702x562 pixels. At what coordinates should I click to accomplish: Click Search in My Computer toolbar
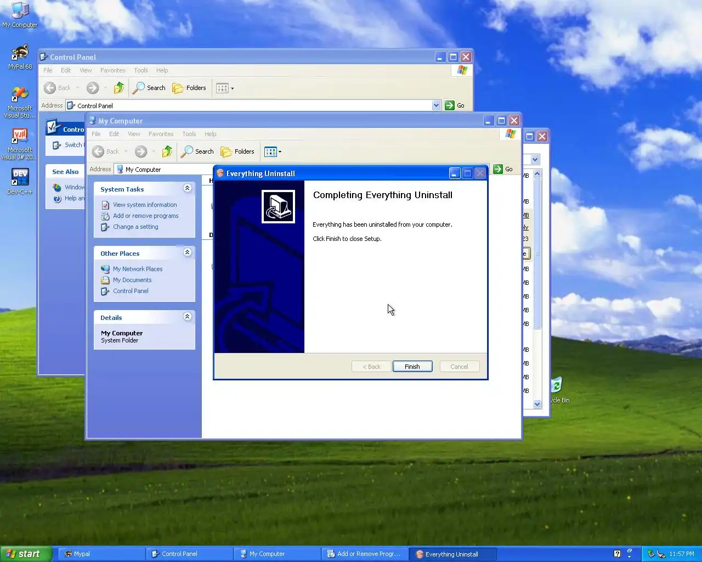point(197,151)
